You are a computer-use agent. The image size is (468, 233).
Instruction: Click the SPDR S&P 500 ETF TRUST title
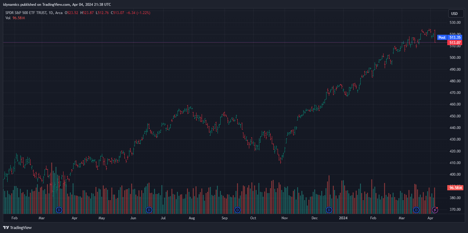click(x=26, y=13)
